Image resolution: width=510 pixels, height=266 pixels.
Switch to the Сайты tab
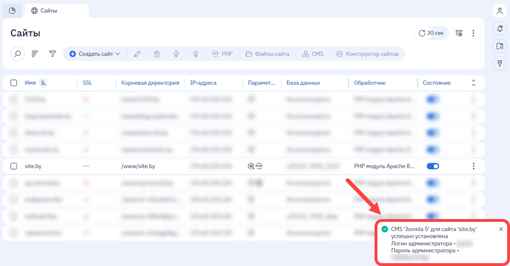pyautogui.click(x=56, y=11)
